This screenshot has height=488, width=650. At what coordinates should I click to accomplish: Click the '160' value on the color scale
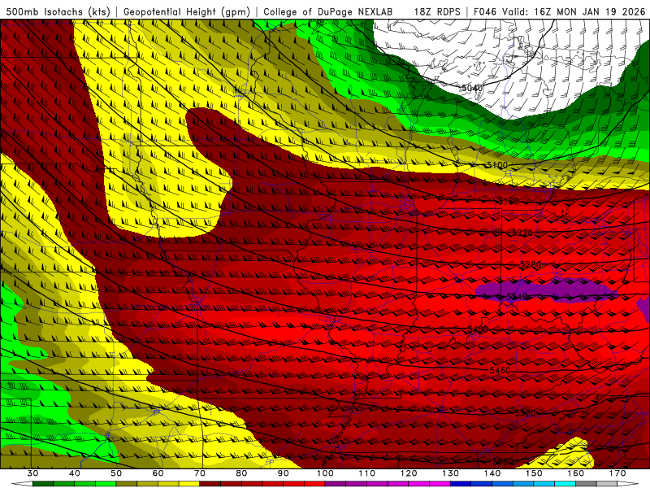click(x=576, y=473)
